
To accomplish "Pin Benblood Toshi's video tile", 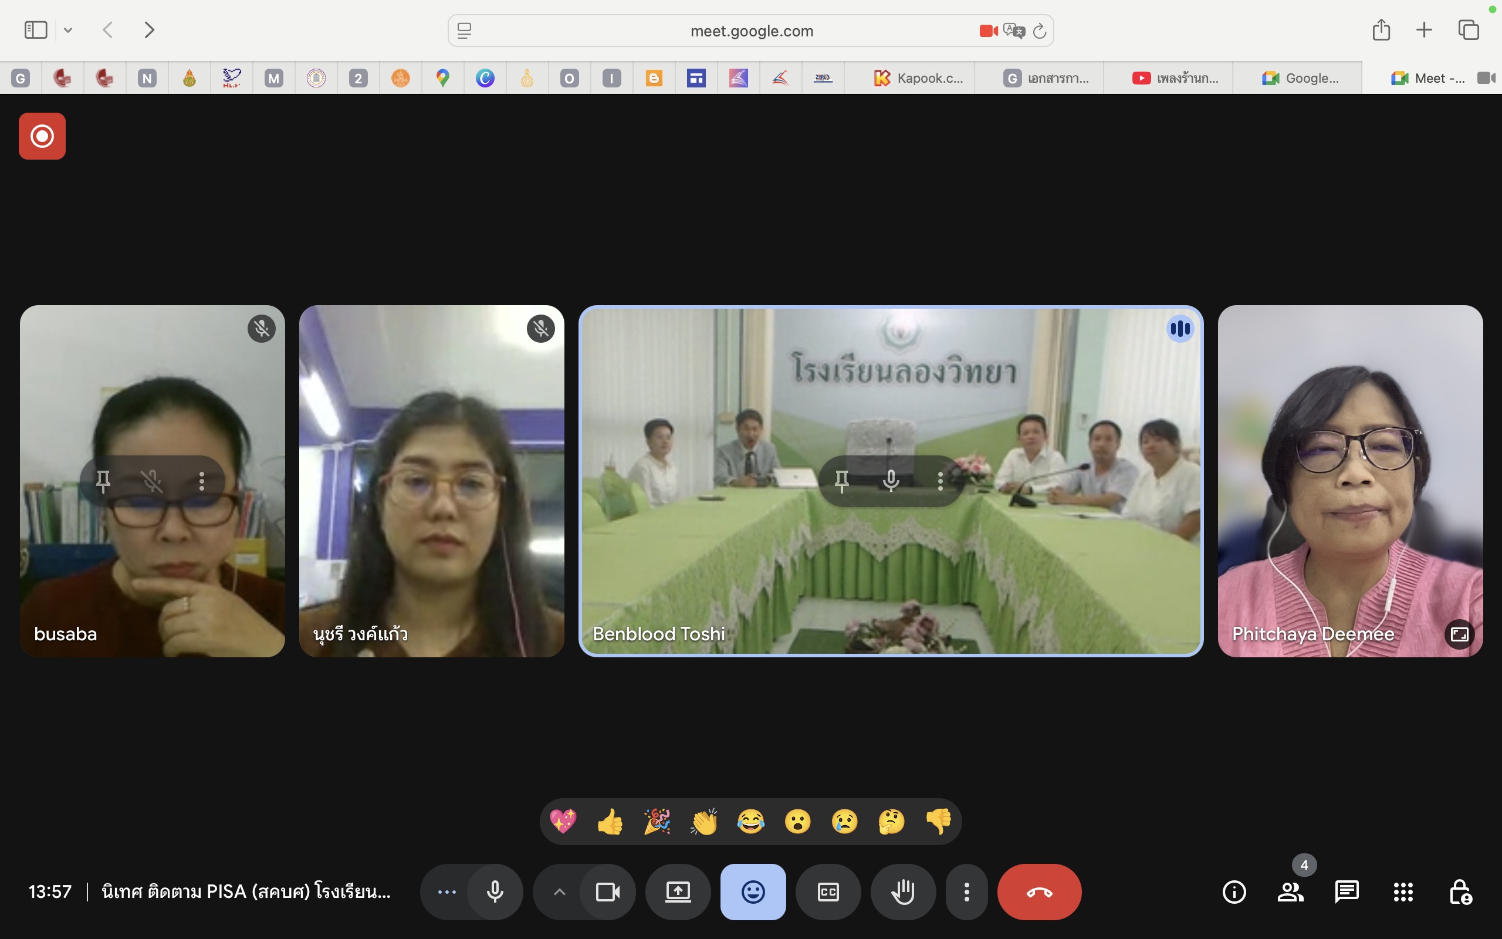I will coord(841,481).
